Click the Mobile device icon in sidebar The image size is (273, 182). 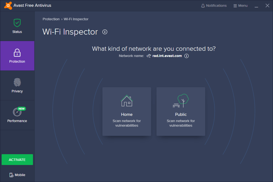click(x=11, y=175)
